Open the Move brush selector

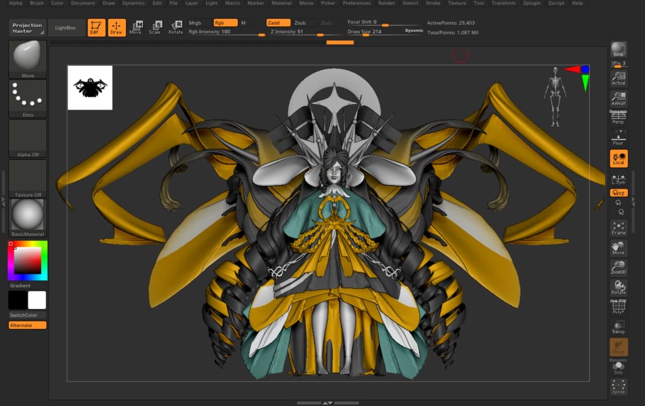[28, 59]
